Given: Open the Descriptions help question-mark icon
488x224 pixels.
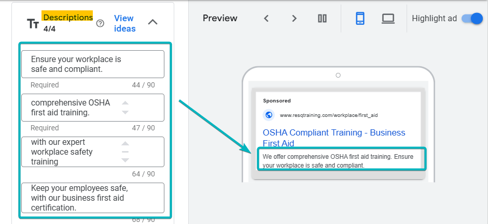Looking at the screenshot, I should coord(100,24).
